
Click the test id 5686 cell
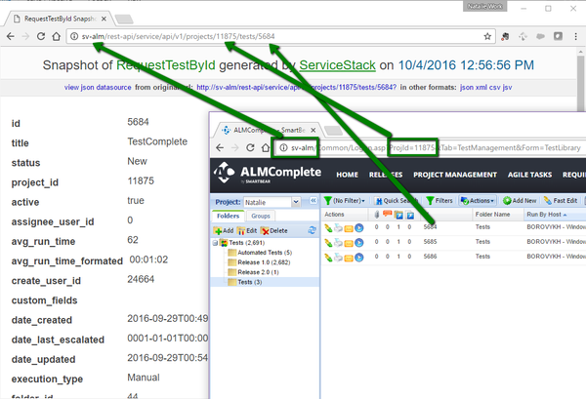tap(430, 257)
